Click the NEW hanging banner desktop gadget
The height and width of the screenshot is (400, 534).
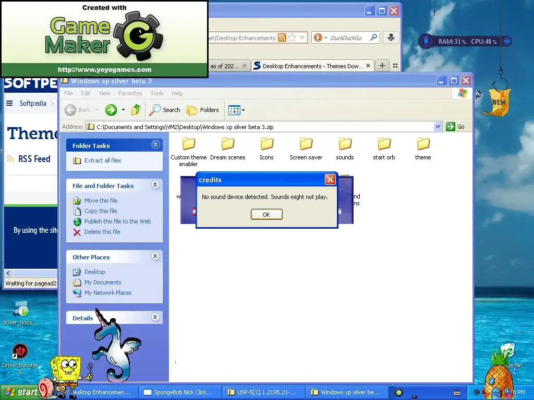coord(498,102)
